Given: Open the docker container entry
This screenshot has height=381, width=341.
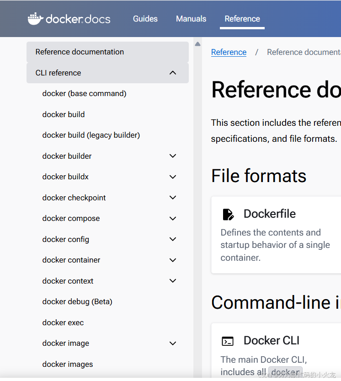Looking at the screenshot, I should tap(71, 260).
